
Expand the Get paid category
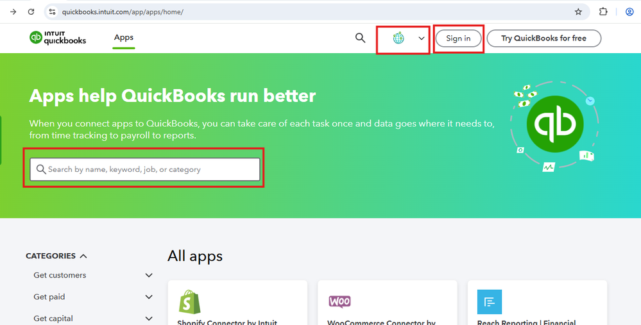[93, 297]
